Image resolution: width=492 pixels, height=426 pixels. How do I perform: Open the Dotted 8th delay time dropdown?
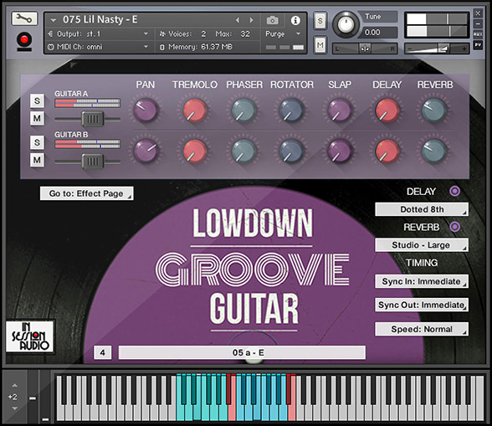pyautogui.click(x=422, y=209)
